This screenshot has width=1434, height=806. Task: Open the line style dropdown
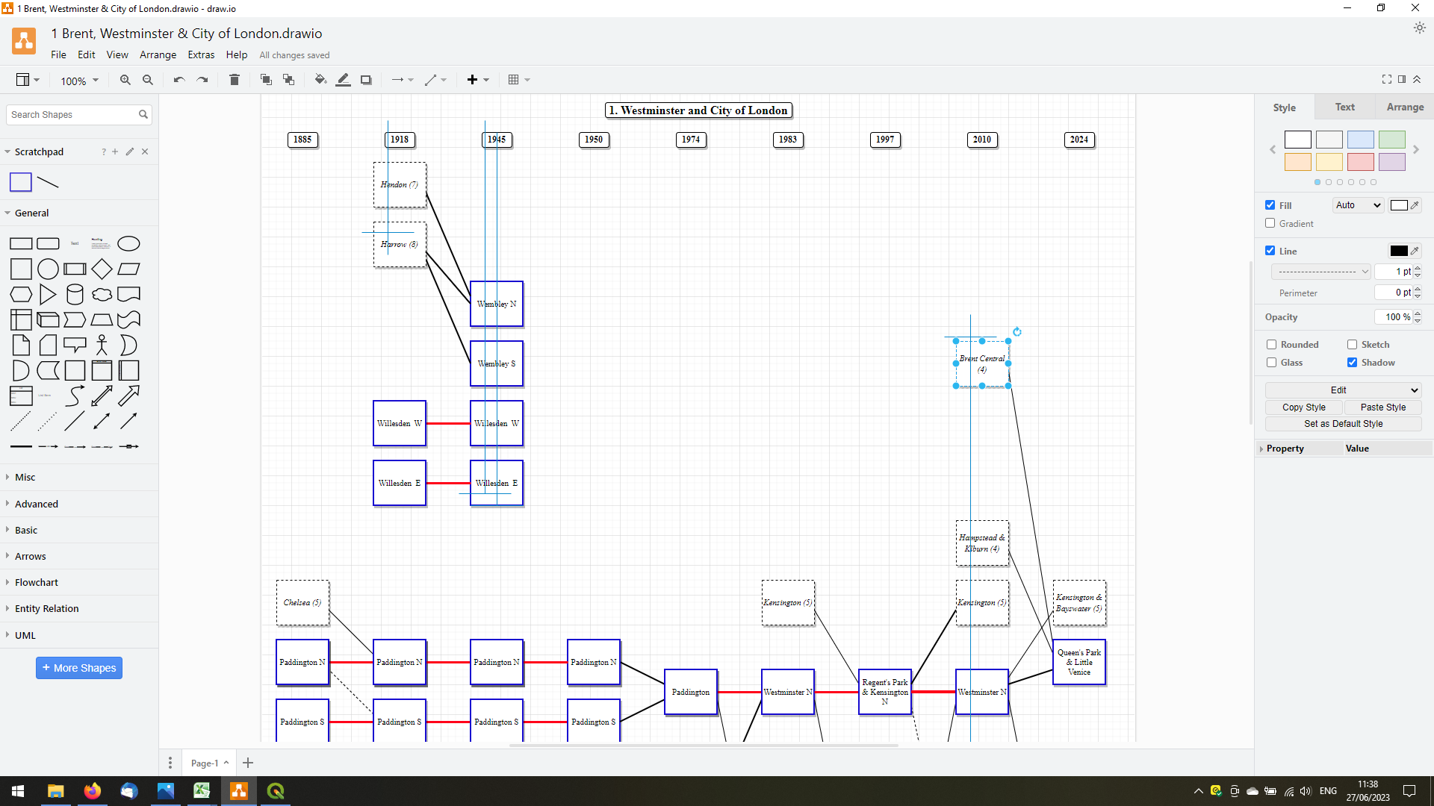[1320, 271]
